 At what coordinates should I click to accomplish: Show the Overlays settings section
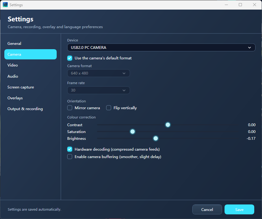click(x=30, y=98)
